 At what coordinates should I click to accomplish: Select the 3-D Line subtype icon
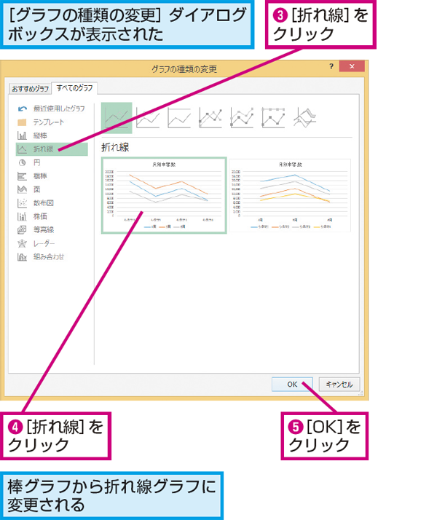click(304, 118)
